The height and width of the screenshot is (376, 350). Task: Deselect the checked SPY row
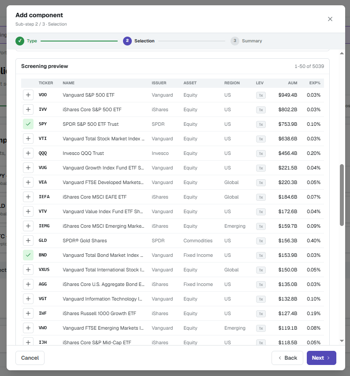click(x=28, y=124)
